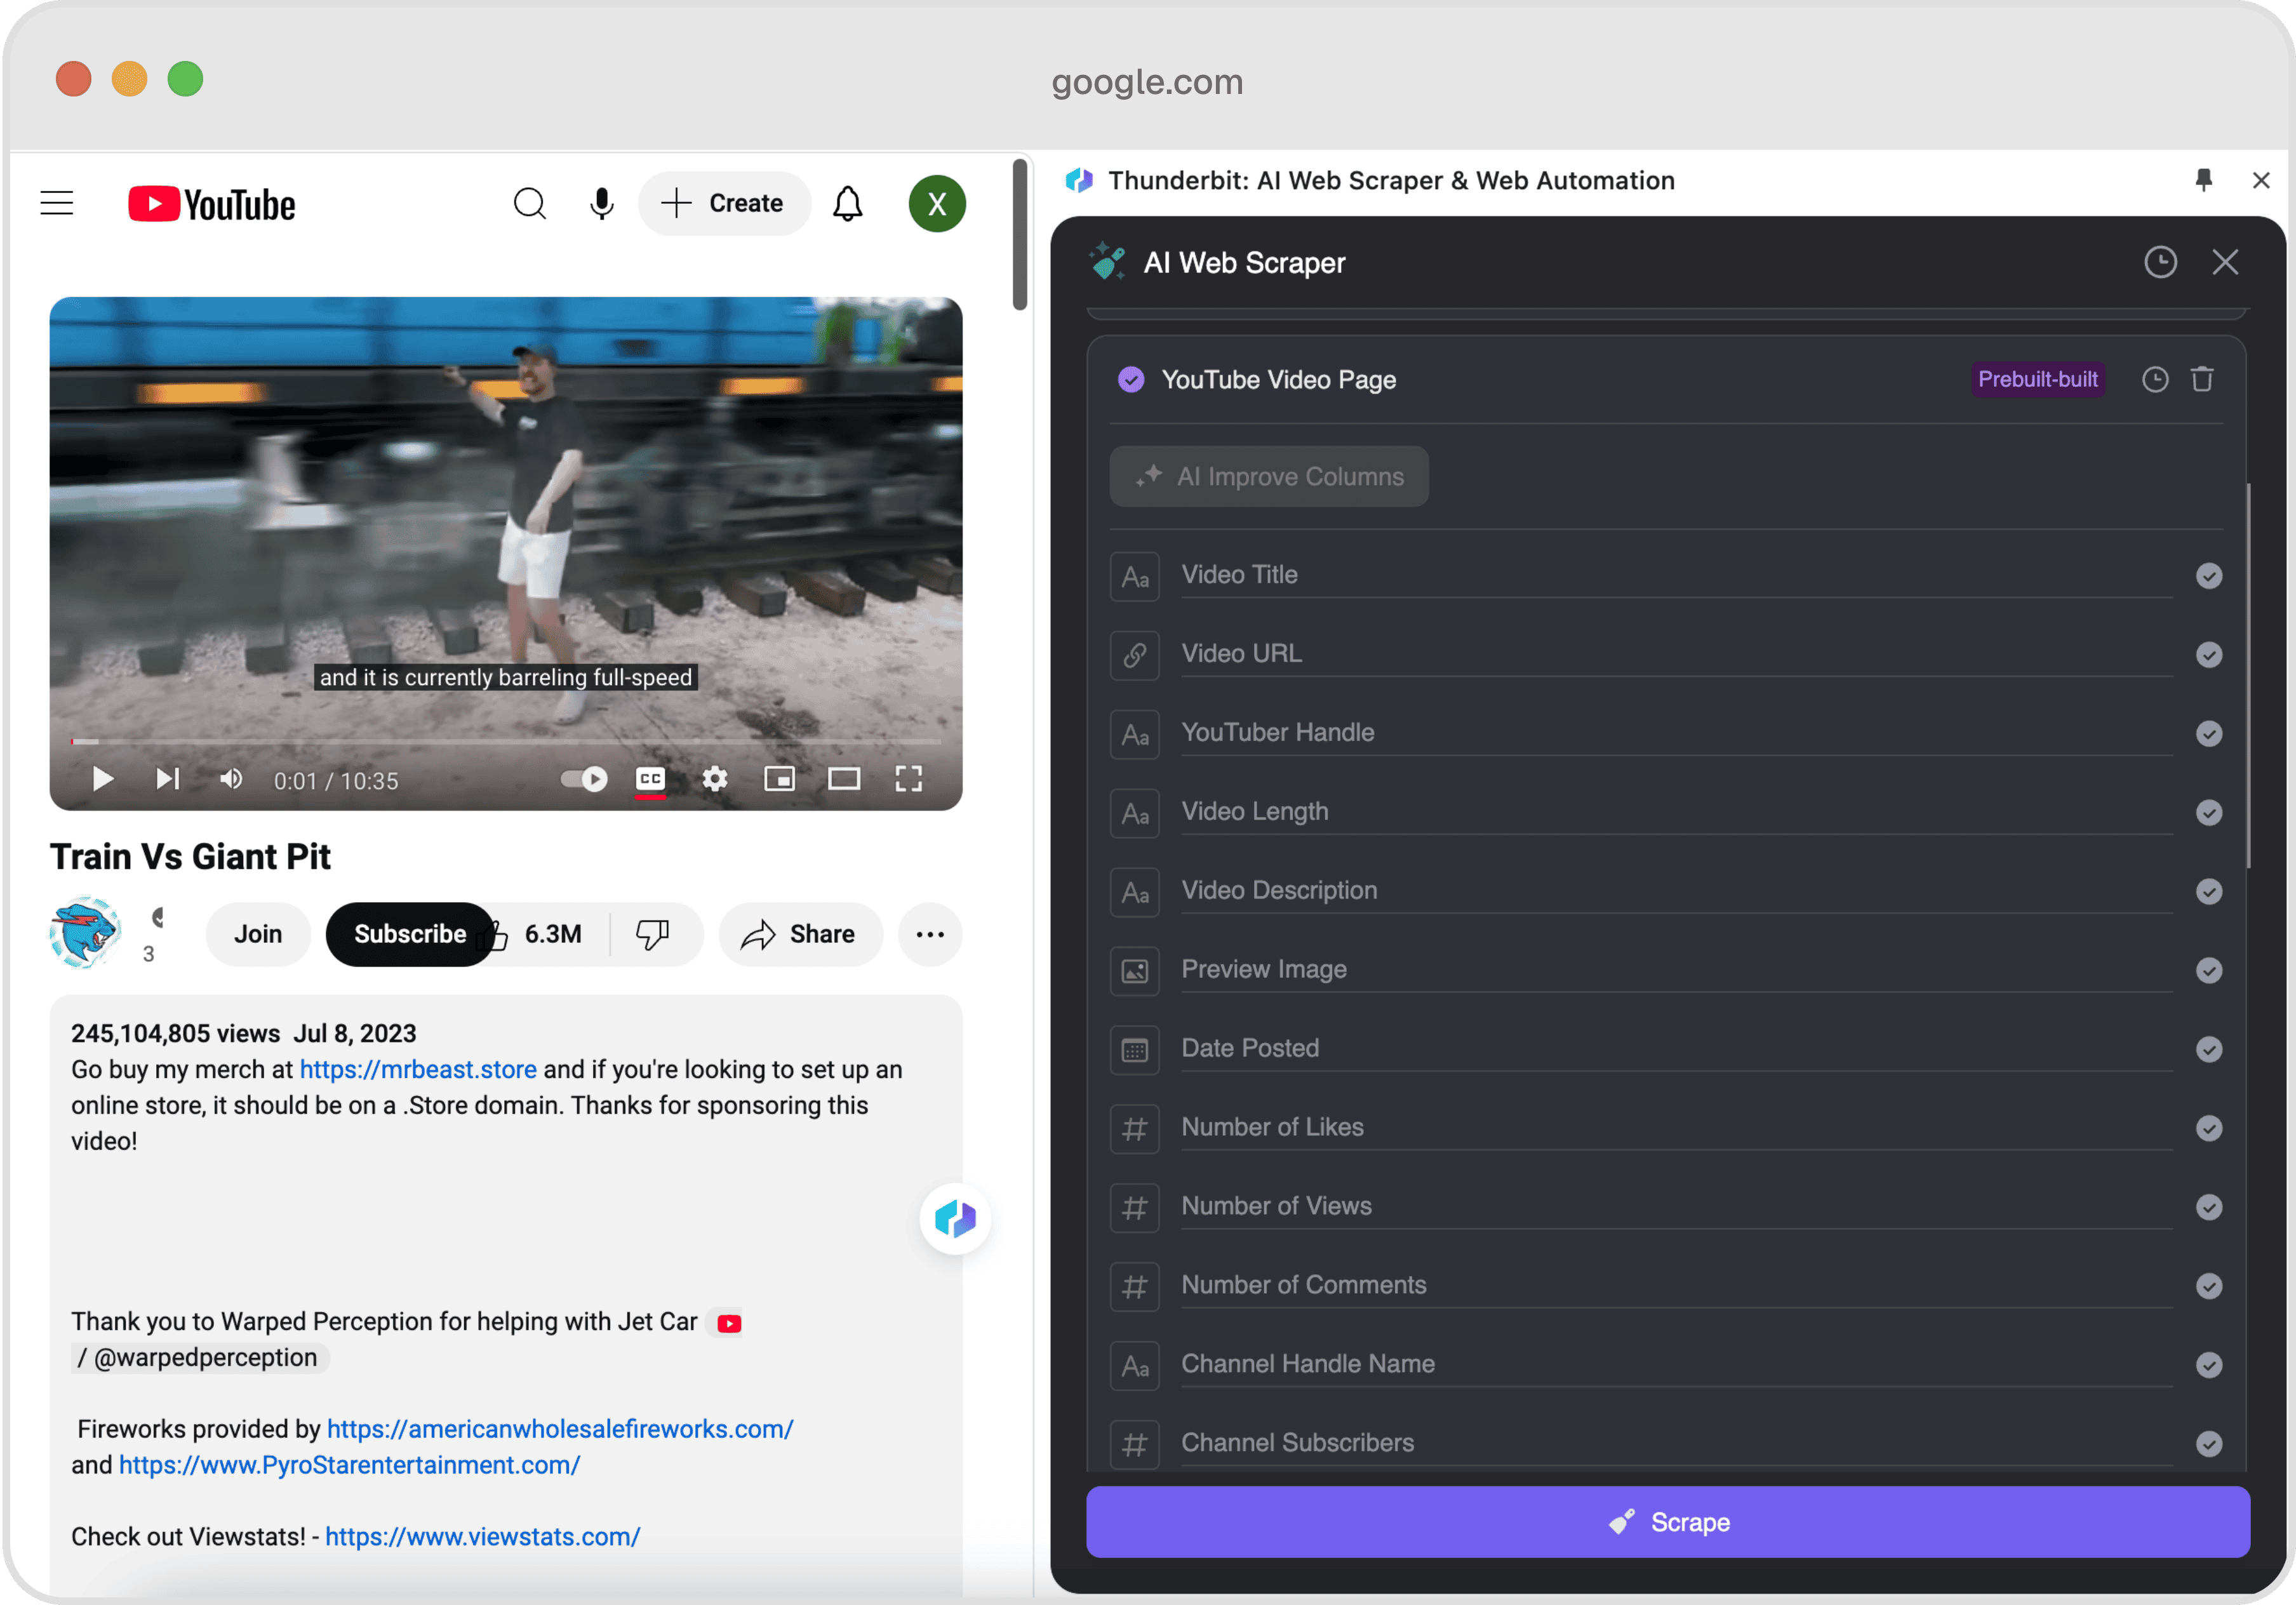Image resolution: width=2296 pixels, height=1605 pixels.
Task: Enable miniplayer mode
Action: pyautogui.click(x=779, y=779)
